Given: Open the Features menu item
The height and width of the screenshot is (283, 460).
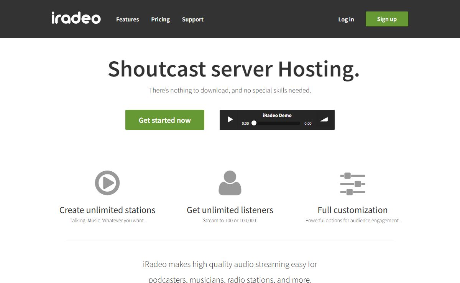Looking at the screenshot, I should 128,20.
